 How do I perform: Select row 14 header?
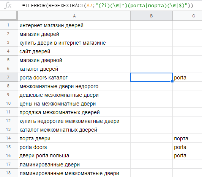click(x=9, y=138)
